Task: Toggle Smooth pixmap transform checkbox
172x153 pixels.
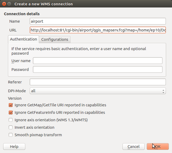Action: 11,135
